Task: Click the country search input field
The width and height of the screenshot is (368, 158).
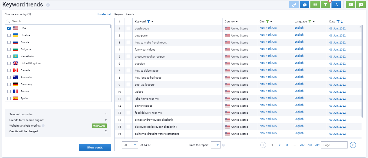Action: [x=58, y=21]
